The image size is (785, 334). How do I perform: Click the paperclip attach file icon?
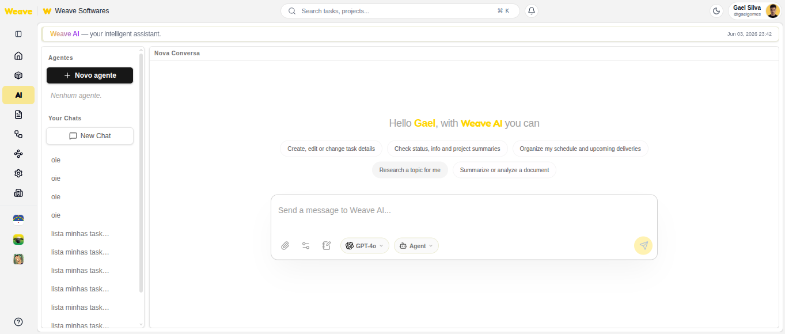pos(285,246)
